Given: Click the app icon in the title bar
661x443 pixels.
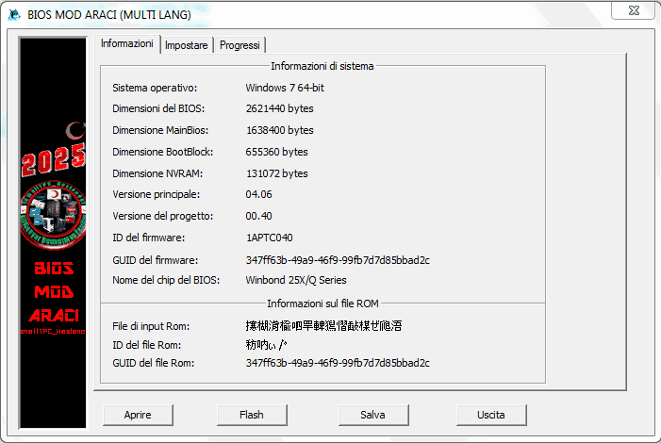Looking at the screenshot, I should (x=14, y=14).
